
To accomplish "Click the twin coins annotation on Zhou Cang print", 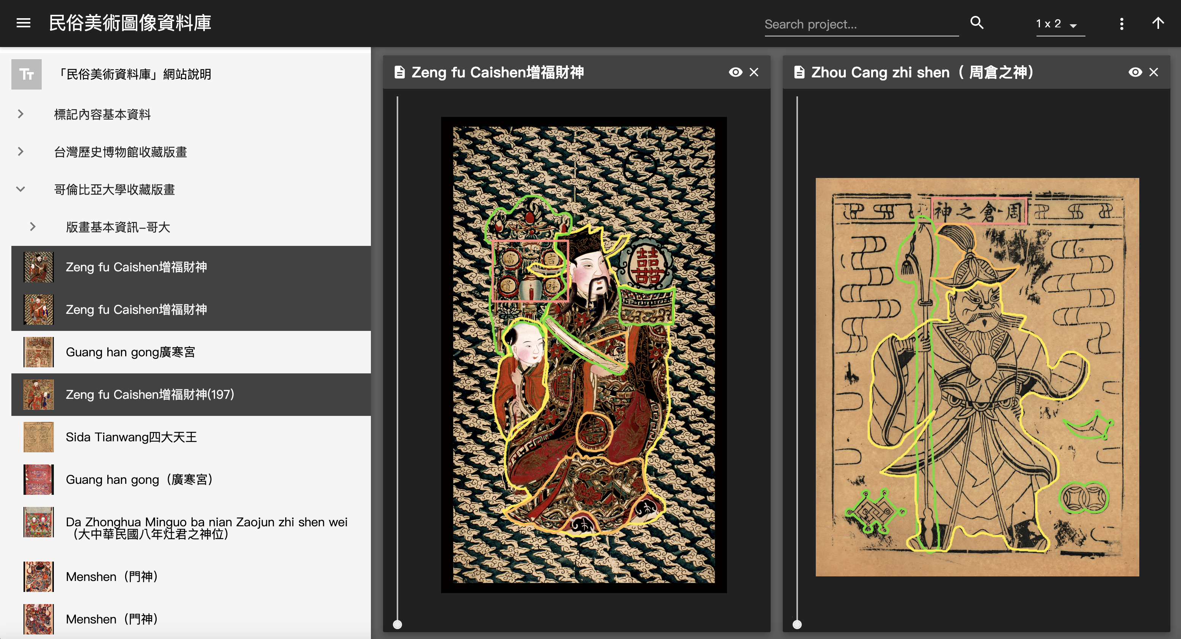I will click(x=1084, y=498).
